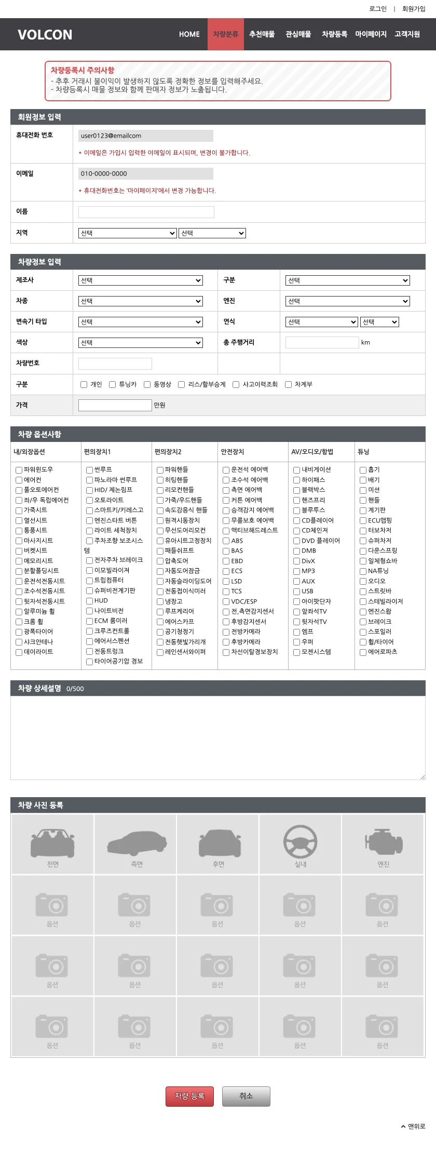Open the first 지역 dropdown

[x=128, y=233]
